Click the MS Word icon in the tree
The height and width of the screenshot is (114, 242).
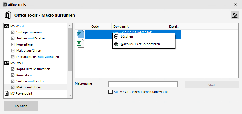click(x=7, y=26)
